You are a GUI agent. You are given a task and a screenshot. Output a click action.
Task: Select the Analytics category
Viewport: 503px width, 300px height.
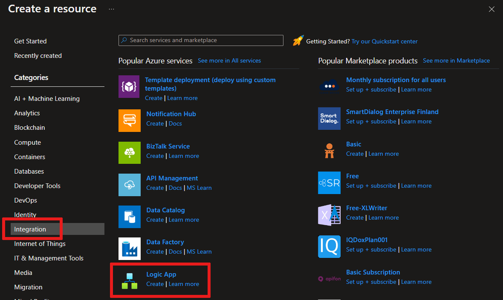tap(27, 113)
